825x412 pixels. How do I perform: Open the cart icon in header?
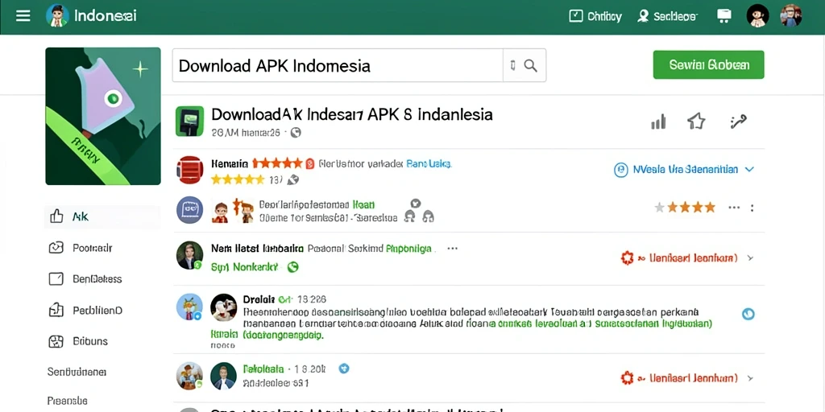coord(724,16)
